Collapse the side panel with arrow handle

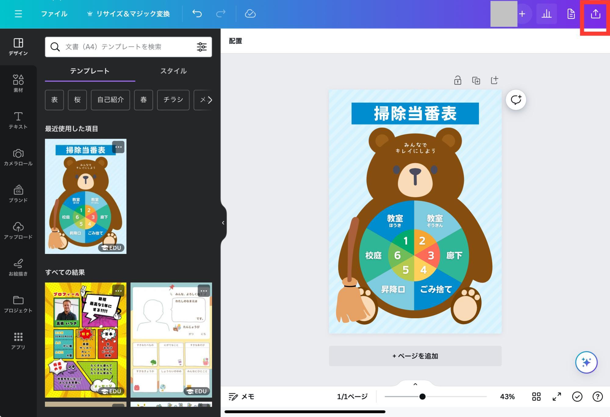tap(223, 223)
